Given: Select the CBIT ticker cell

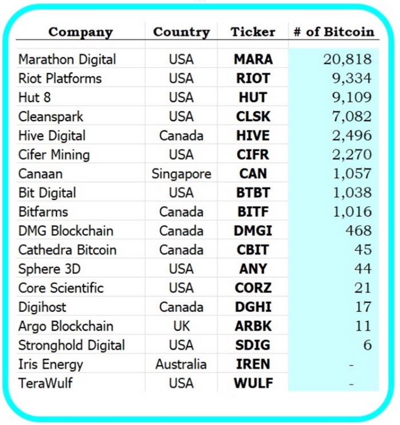Looking at the screenshot, I should pos(253,250).
